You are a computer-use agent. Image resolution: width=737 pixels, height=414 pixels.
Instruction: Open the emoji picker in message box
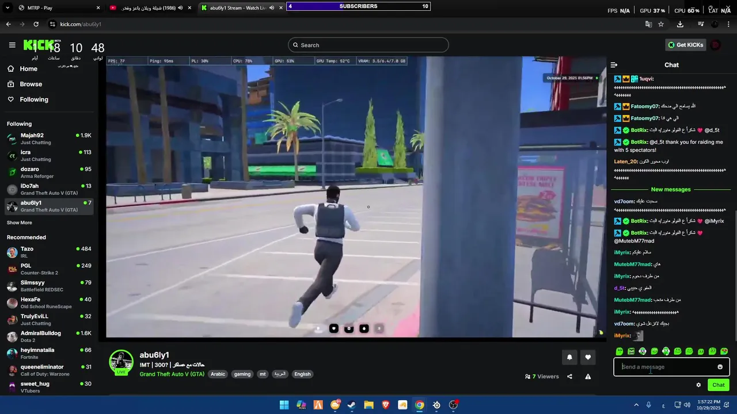pyautogui.click(x=720, y=367)
